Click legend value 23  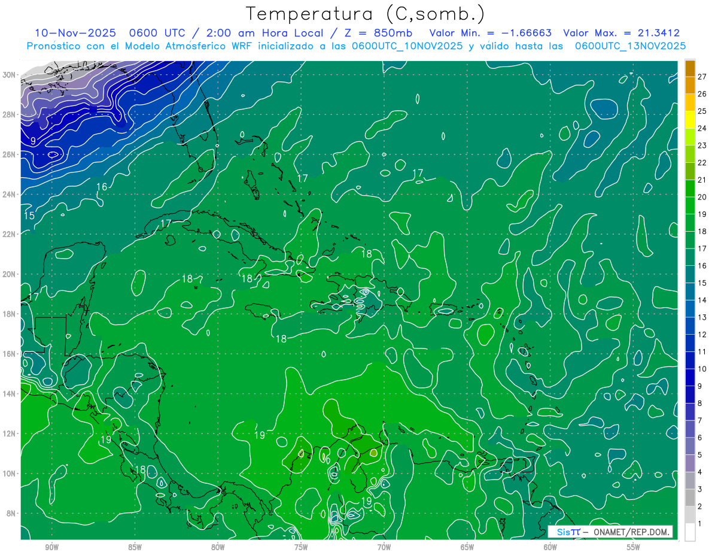coord(702,145)
